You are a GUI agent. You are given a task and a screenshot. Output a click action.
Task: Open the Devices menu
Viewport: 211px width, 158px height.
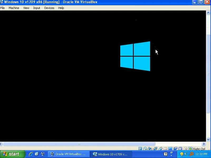[x=49, y=8]
